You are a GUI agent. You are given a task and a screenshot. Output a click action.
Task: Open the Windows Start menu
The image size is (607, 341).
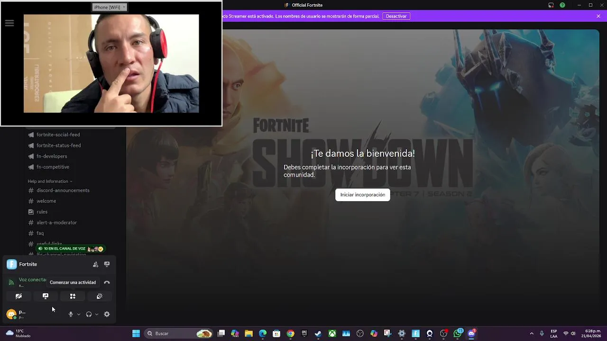point(136,333)
